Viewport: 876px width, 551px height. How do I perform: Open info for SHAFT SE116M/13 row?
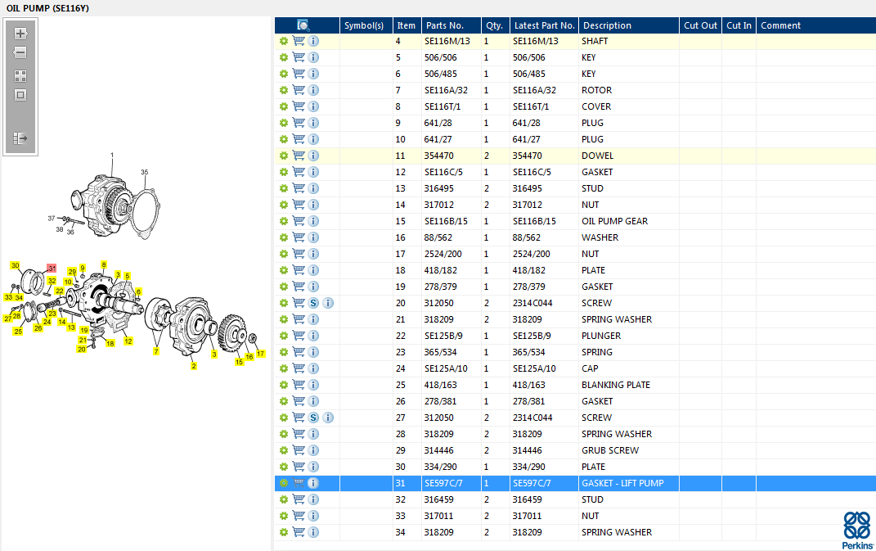click(313, 41)
